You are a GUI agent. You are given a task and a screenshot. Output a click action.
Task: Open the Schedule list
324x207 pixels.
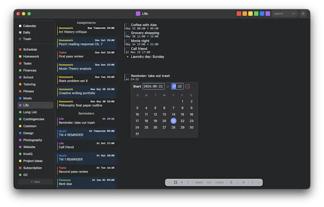click(x=35, y=49)
